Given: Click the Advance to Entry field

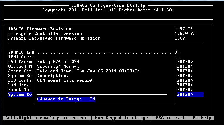Looking at the screenshot, I should tap(66, 99).
